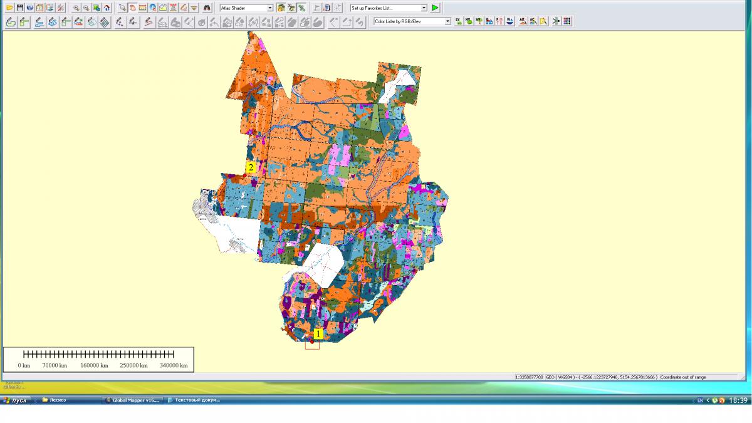Click the LV low vegetation Lidar icon

click(x=459, y=21)
